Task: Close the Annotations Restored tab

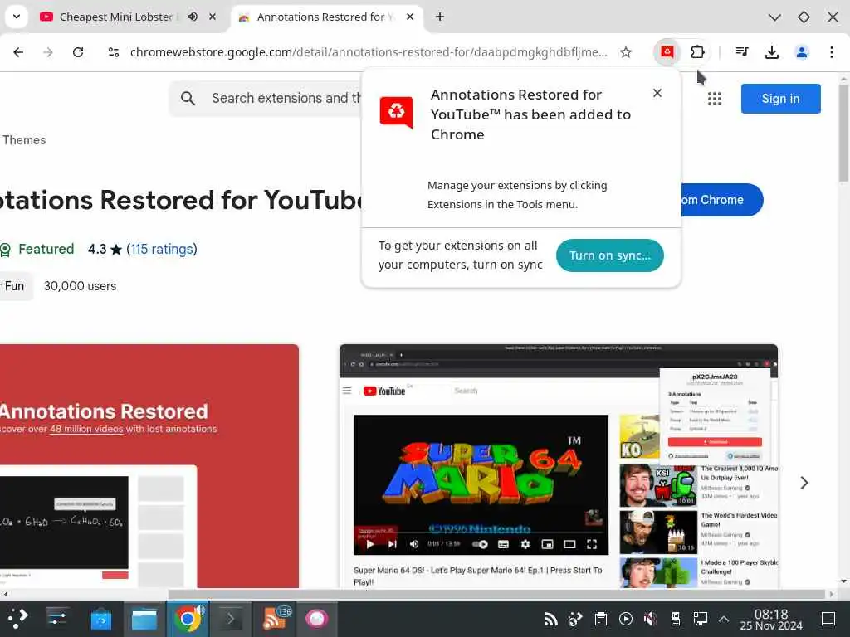Action: [410, 17]
